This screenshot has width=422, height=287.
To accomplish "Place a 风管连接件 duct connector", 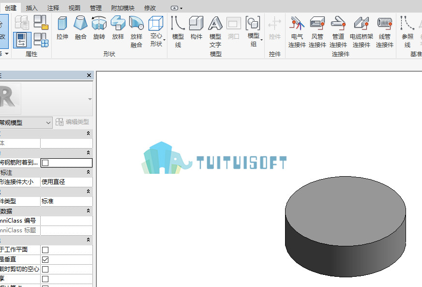I will 317,32.
